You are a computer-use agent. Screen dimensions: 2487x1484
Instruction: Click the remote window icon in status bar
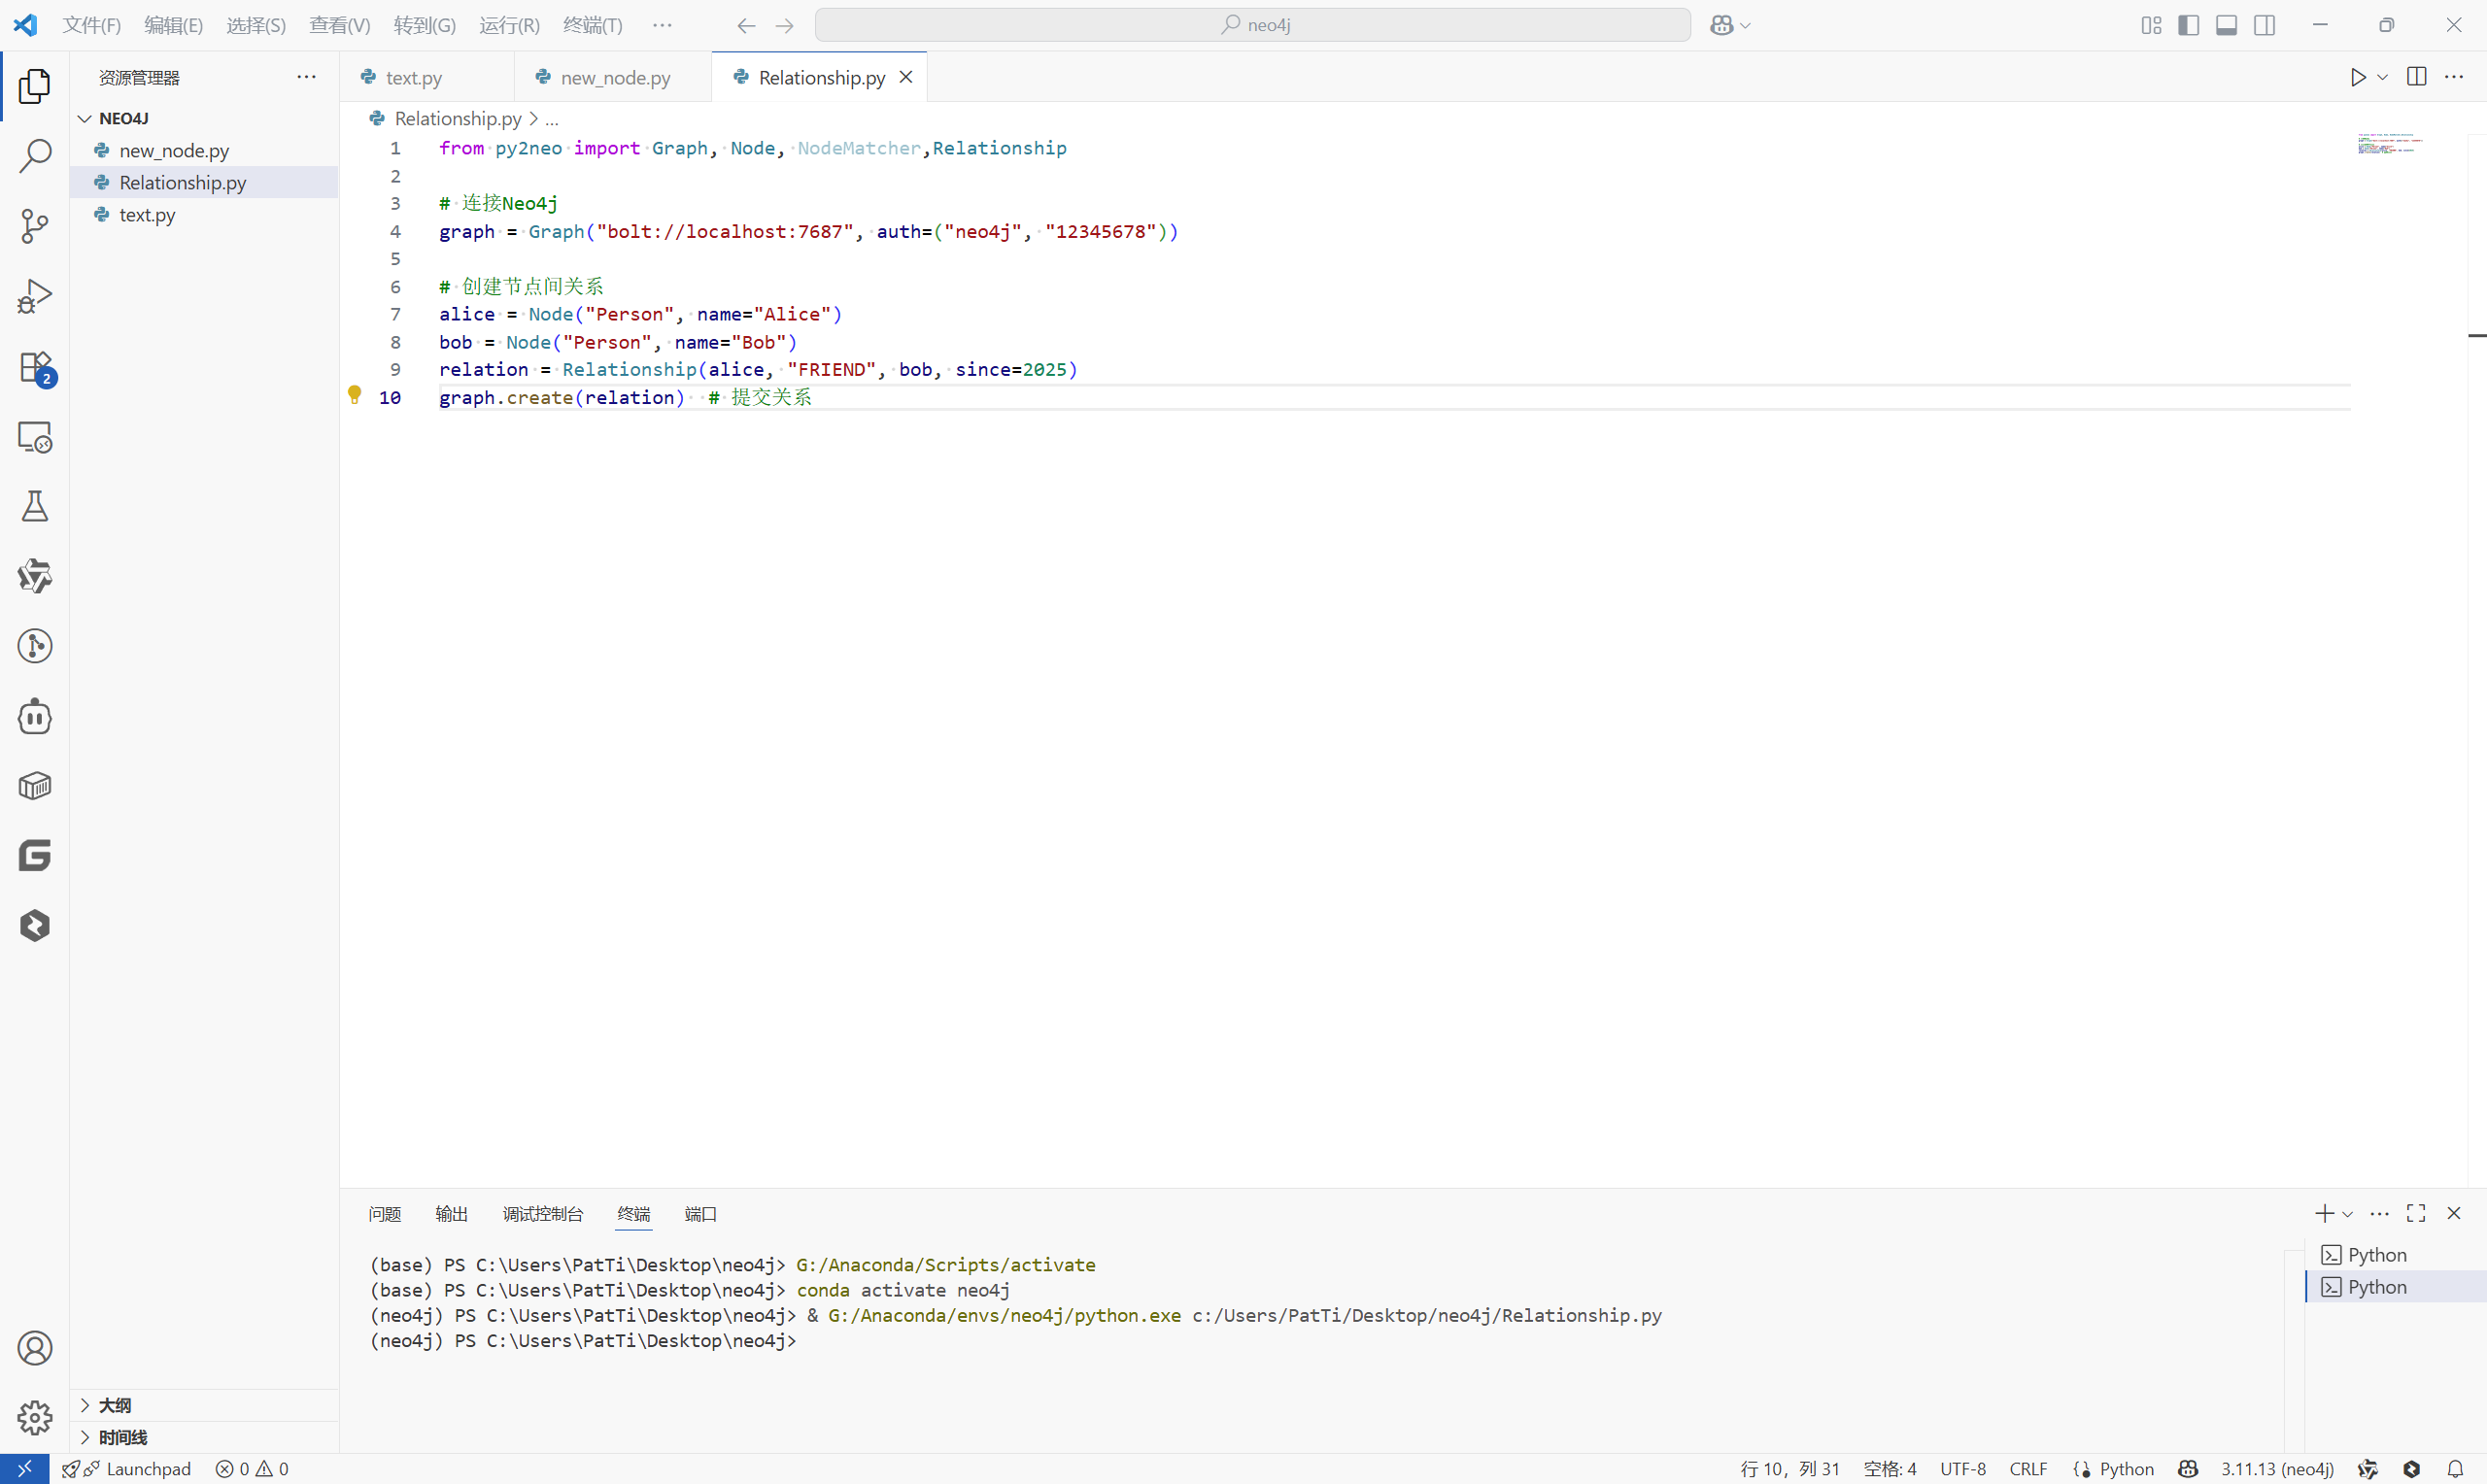point(24,1468)
